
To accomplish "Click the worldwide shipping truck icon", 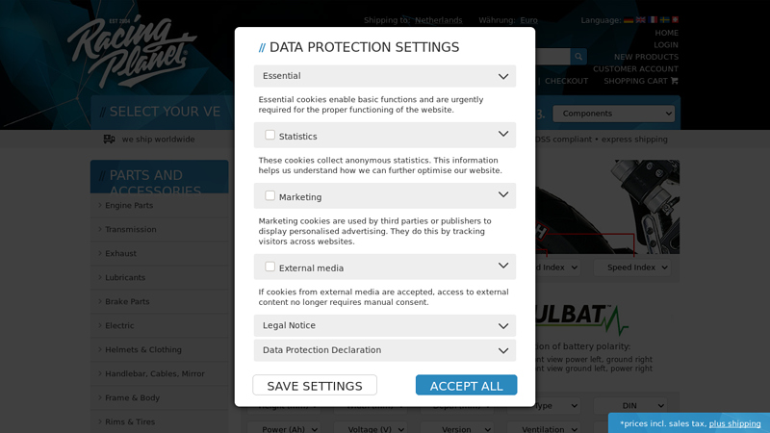I will point(109,139).
